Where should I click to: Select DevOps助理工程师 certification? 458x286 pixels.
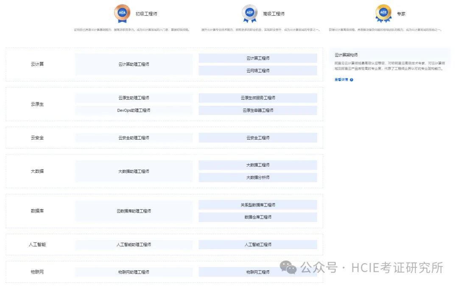click(x=134, y=110)
